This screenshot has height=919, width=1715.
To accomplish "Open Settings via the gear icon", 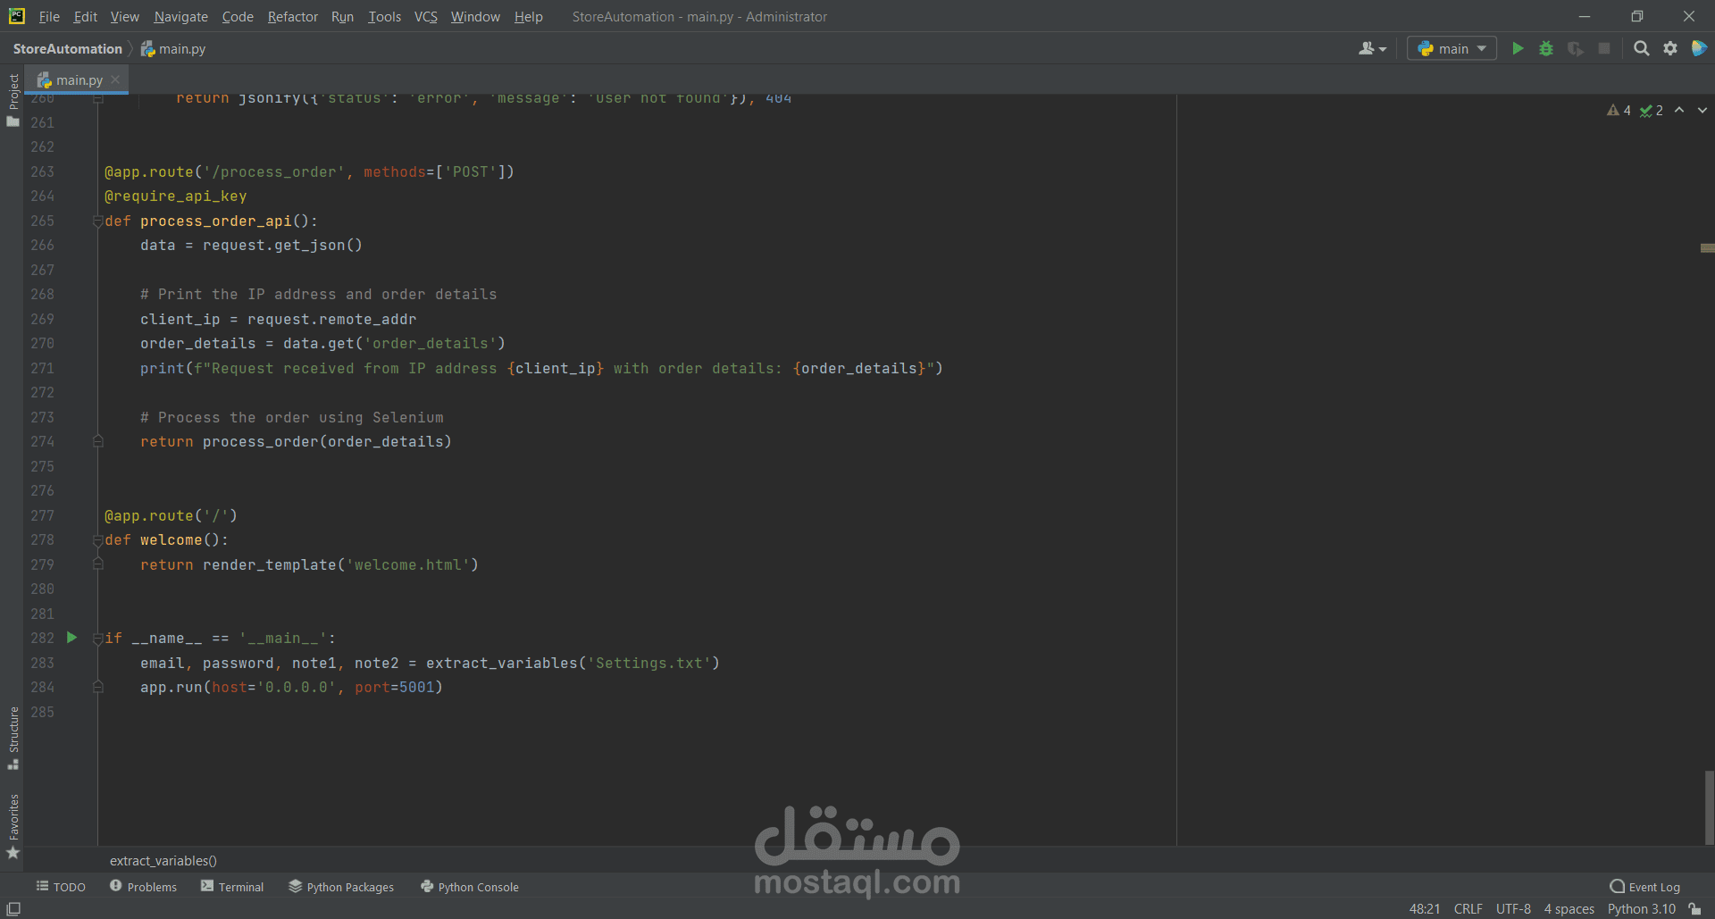I will pyautogui.click(x=1670, y=48).
